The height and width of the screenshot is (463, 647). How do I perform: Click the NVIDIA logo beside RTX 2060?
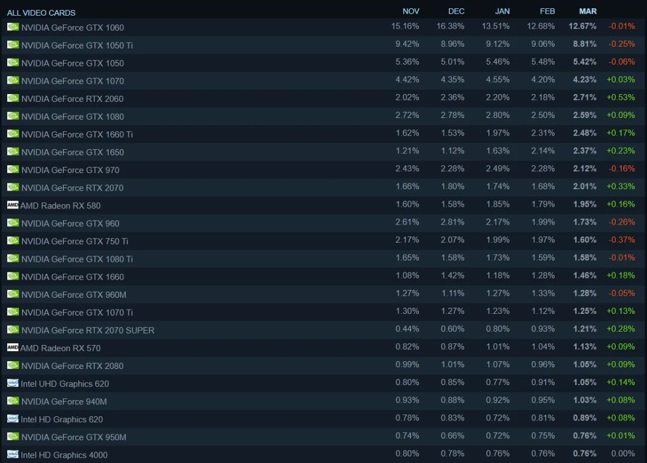(13, 98)
